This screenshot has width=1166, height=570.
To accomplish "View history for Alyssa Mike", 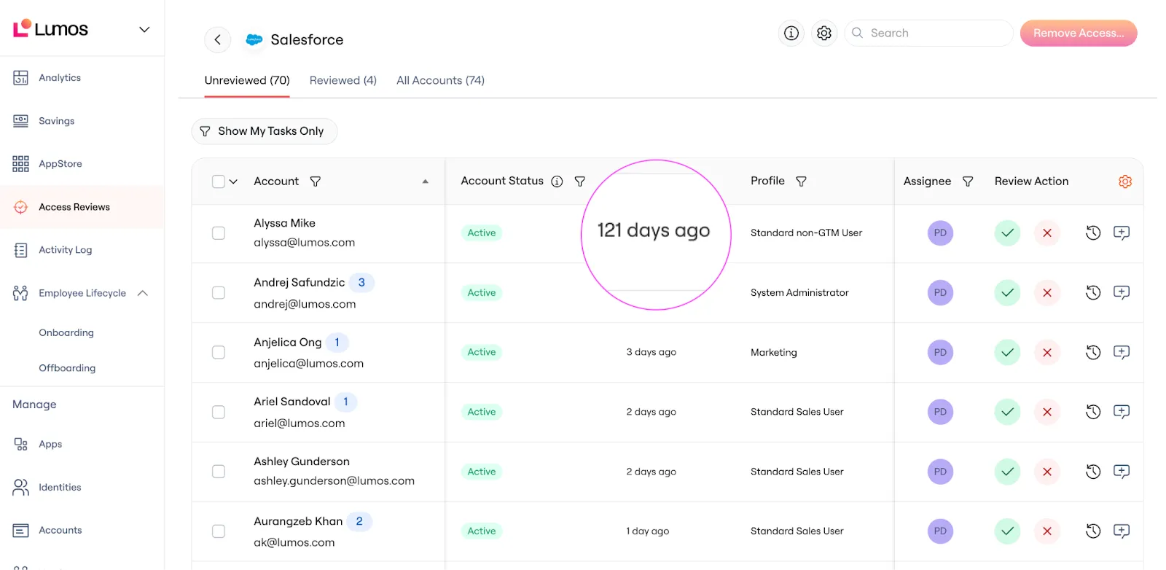I will tap(1093, 233).
